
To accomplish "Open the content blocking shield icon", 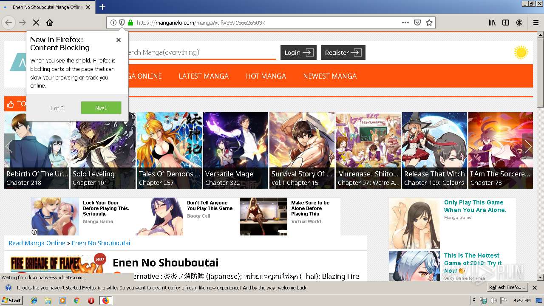I will coord(122,23).
